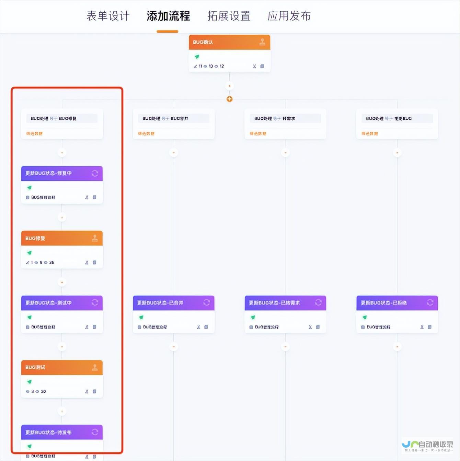460x461 pixels.
Task: Click copy icon on 更新BUG状态-已转需求 node
Action: click(318, 327)
